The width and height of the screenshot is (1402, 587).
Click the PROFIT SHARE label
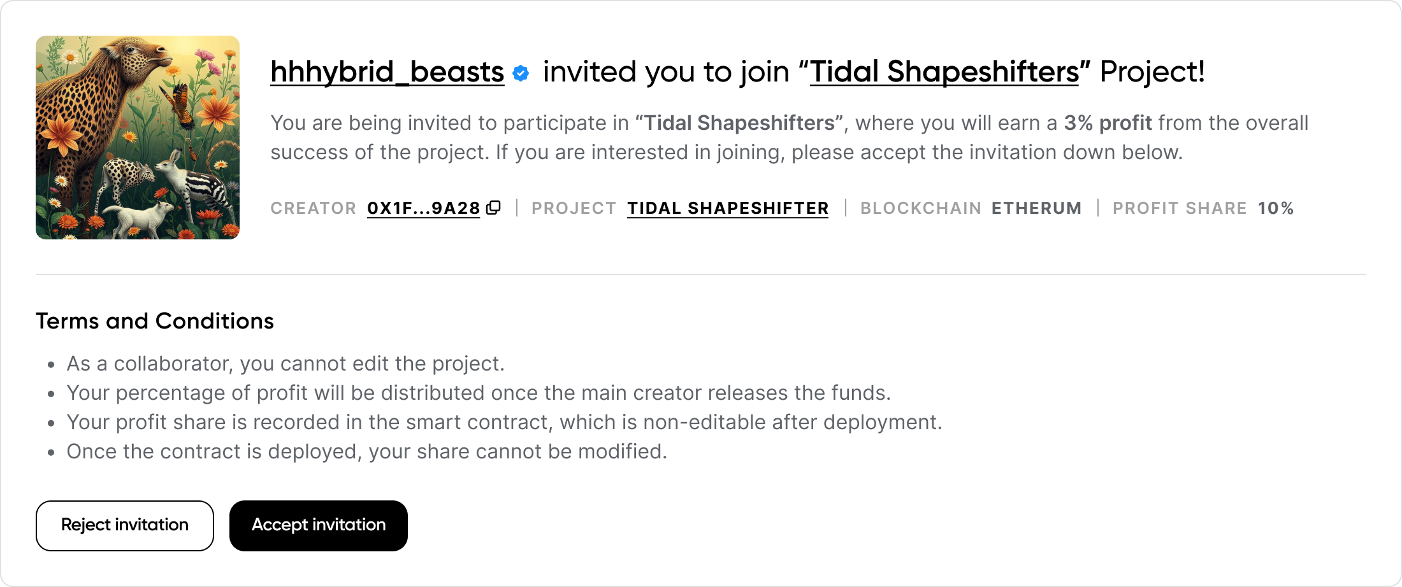tap(1180, 208)
